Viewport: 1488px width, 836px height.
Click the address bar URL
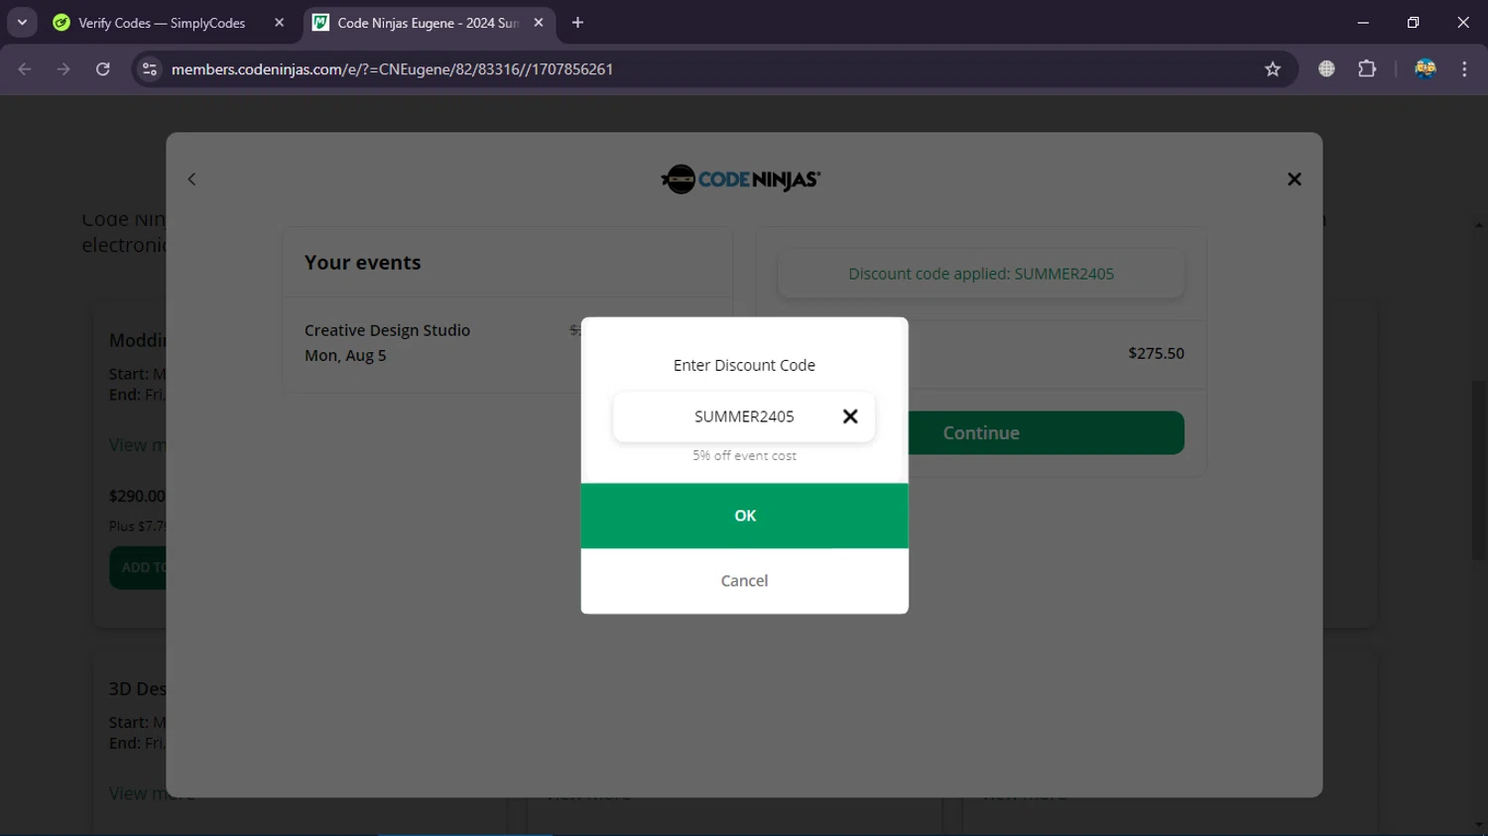(x=392, y=69)
